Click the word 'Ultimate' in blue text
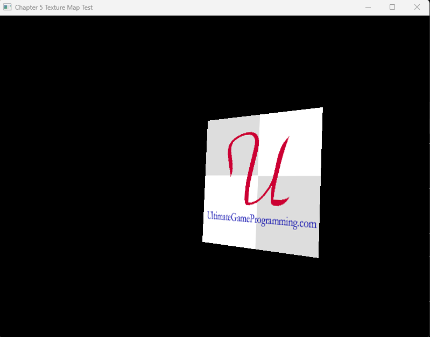 218,216
